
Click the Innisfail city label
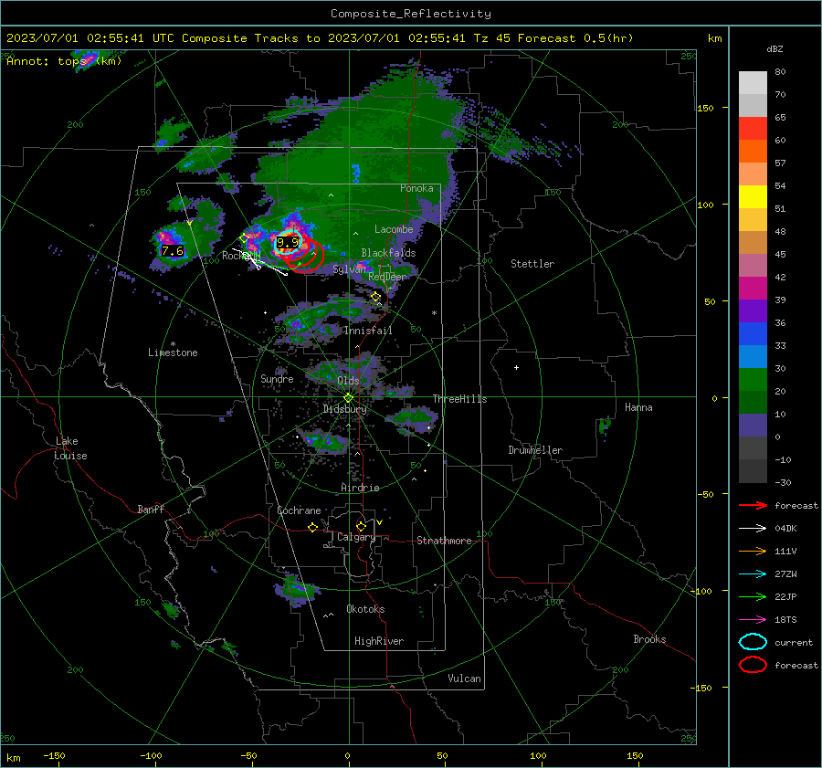pyautogui.click(x=368, y=331)
